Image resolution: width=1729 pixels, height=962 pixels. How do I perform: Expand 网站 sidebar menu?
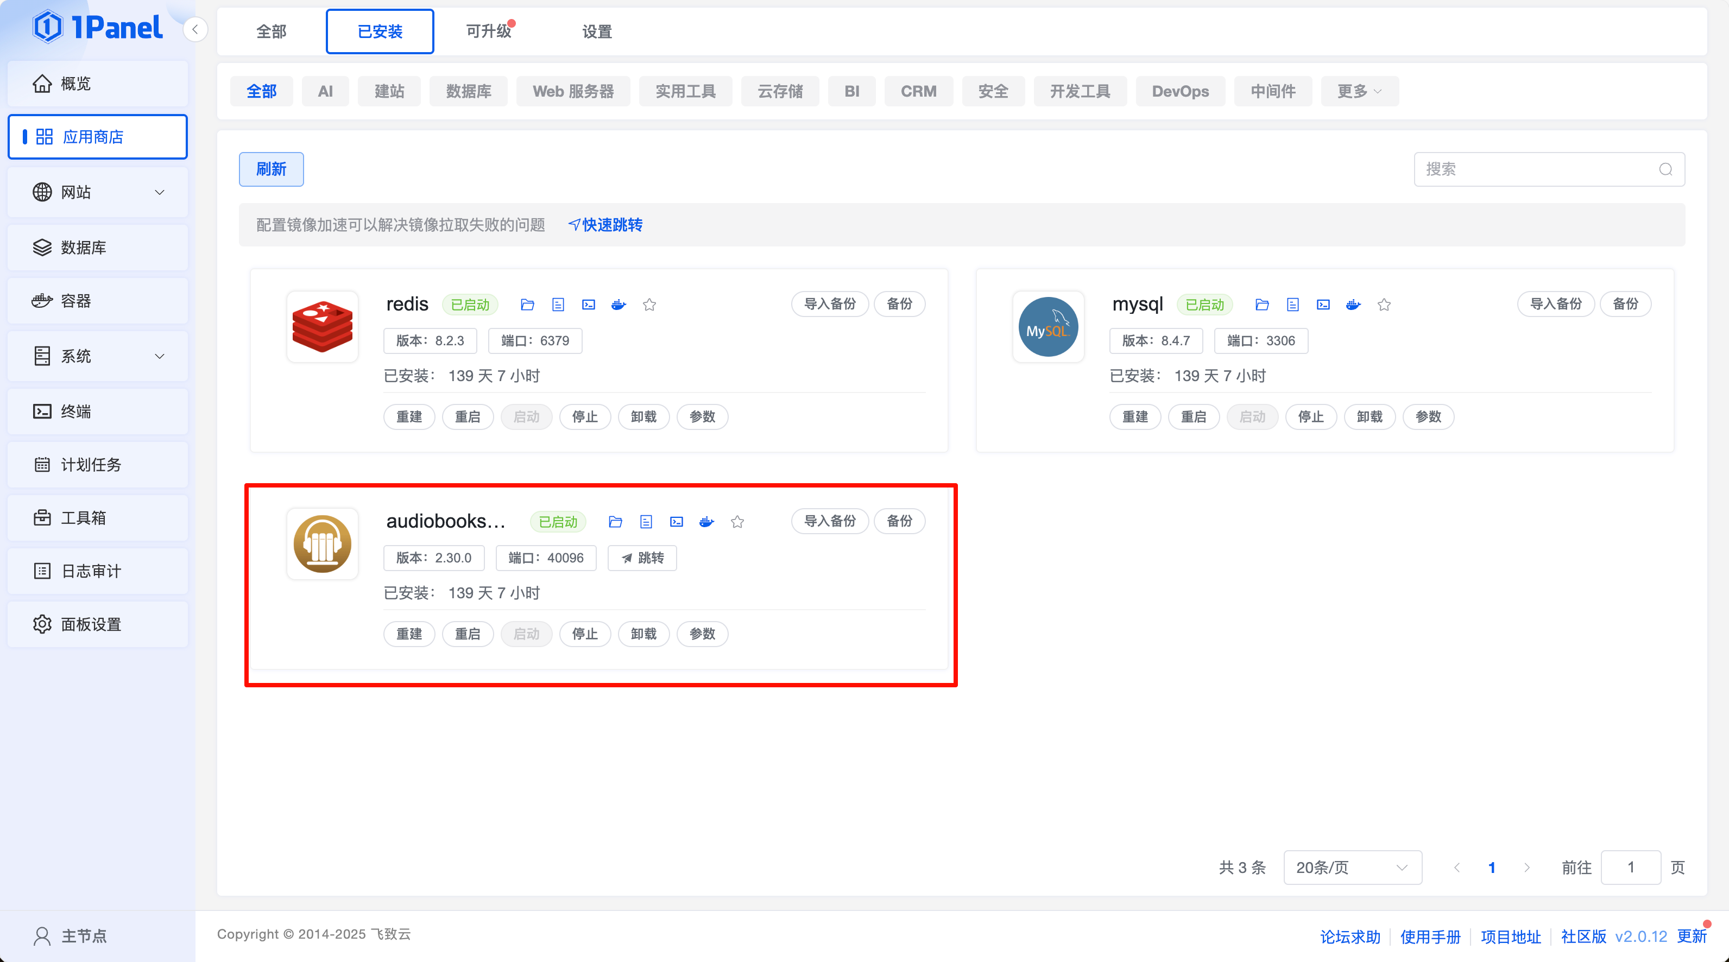tap(98, 193)
